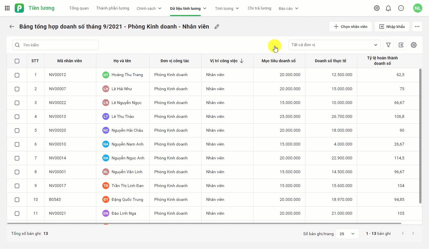Expand the Chính sách menu
Image resolution: width=429 pixels, height=249 pixels.
tap(149, 8)
